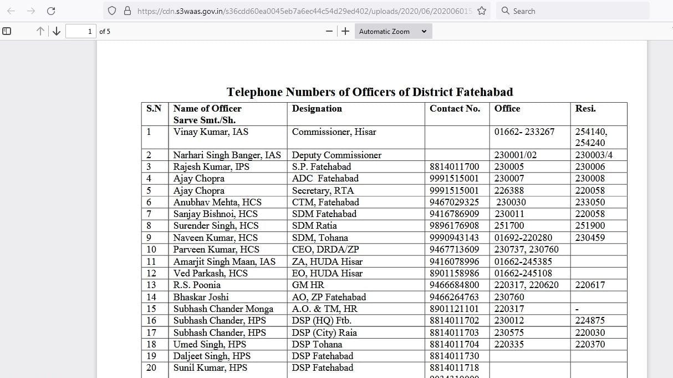Go forward with the browser forward arrow
The width and height of the screenshot is (673, 378).
(31, 11)
